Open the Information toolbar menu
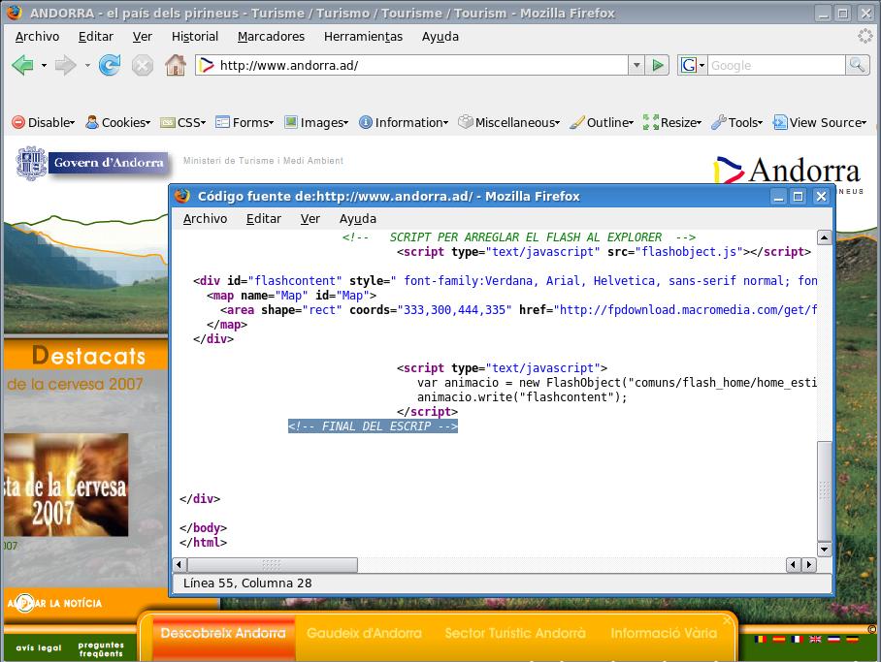 pyautogui.click(x=404, y=122)
